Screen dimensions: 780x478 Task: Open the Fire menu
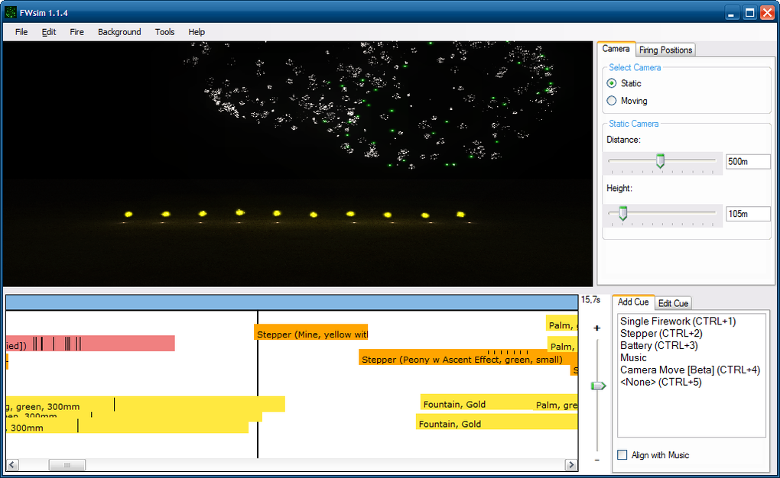tap(76, 32)
